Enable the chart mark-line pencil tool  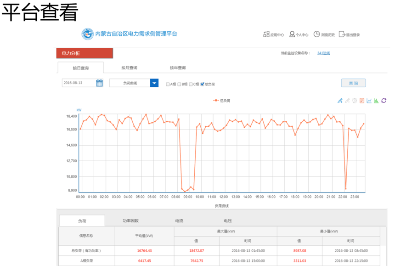pos(340,101)
